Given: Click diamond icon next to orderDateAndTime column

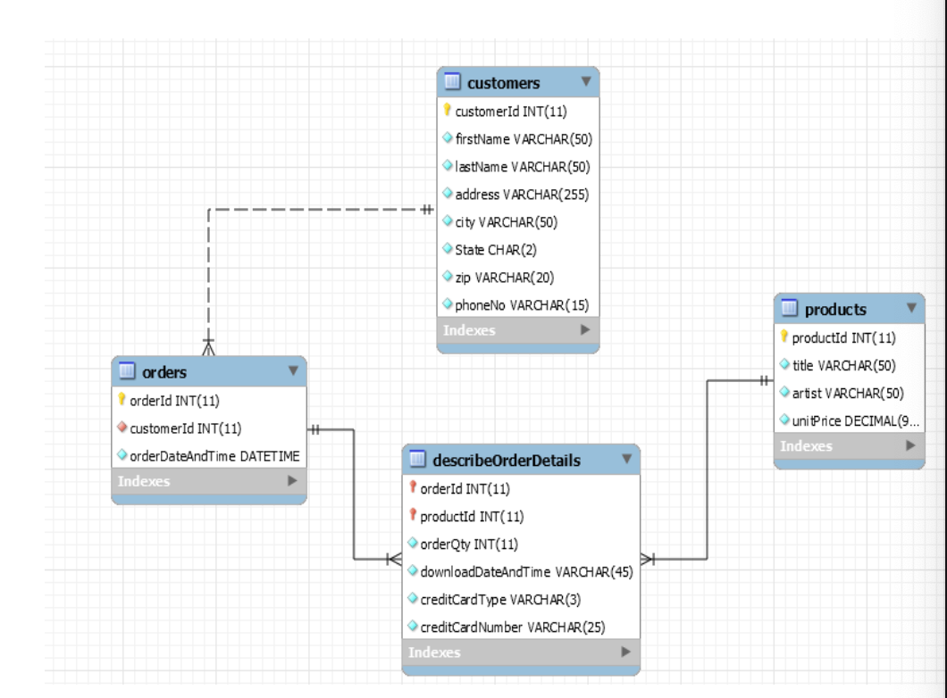Looking at the screenshot, I should pos(122,454).
